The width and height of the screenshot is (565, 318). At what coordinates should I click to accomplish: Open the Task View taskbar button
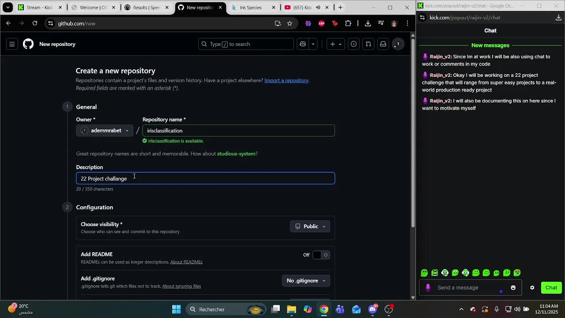275,309
